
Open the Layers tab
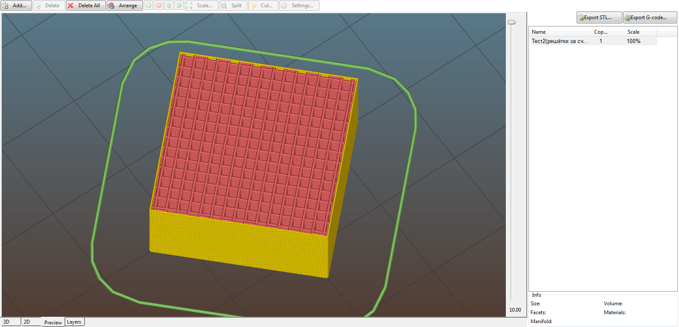point(74,322)
